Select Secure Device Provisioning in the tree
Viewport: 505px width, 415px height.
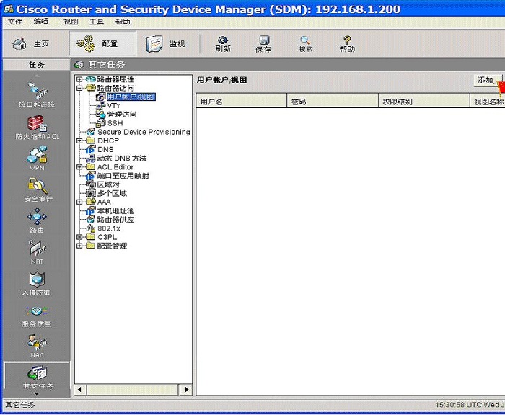coord(144,132)
